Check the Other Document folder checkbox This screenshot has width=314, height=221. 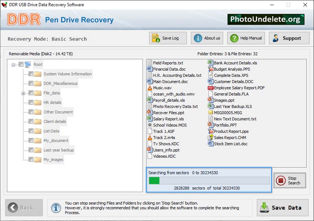tap(31, 112)
